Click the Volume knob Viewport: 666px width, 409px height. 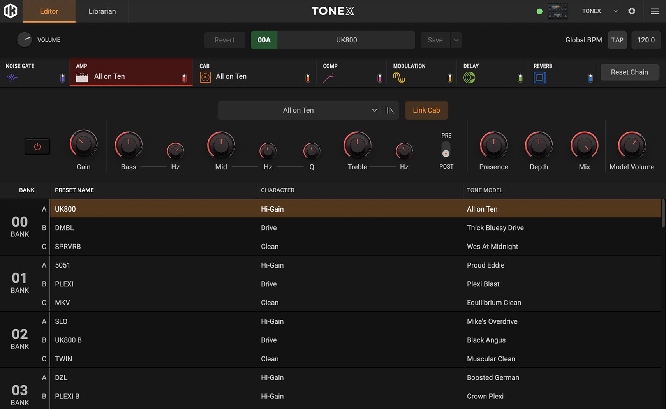(25, 39)
